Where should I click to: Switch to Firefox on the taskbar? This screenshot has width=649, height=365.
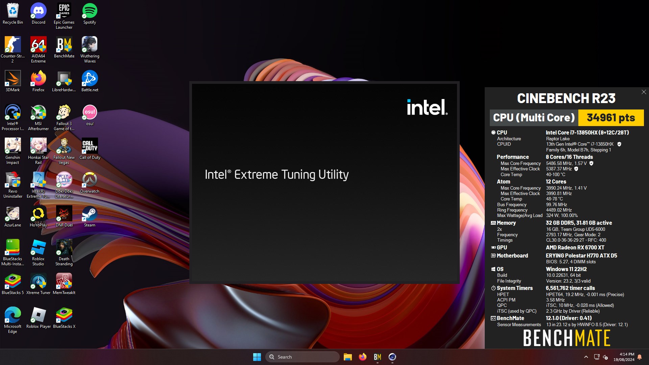(x=363, y=357)
